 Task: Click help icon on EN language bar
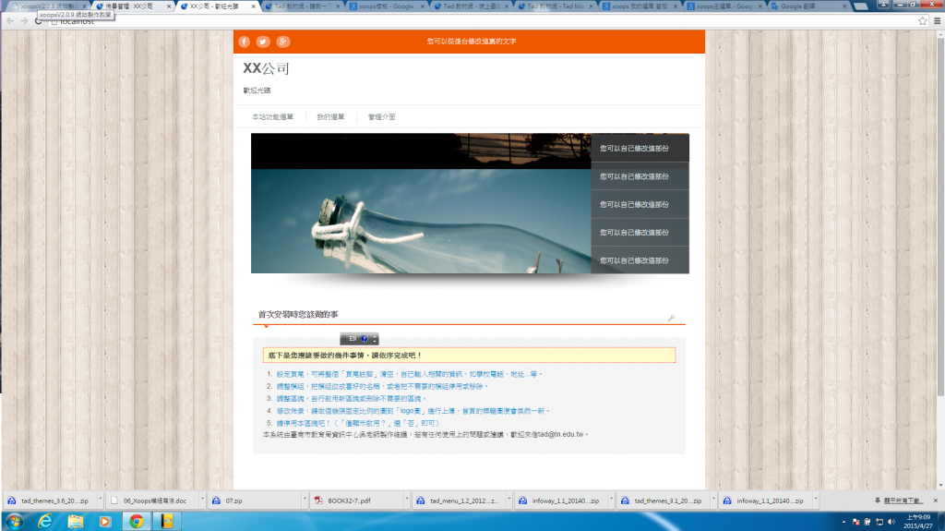[x=365, y=339]
